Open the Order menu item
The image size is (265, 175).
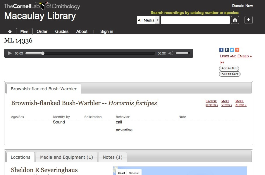[42, 31]
